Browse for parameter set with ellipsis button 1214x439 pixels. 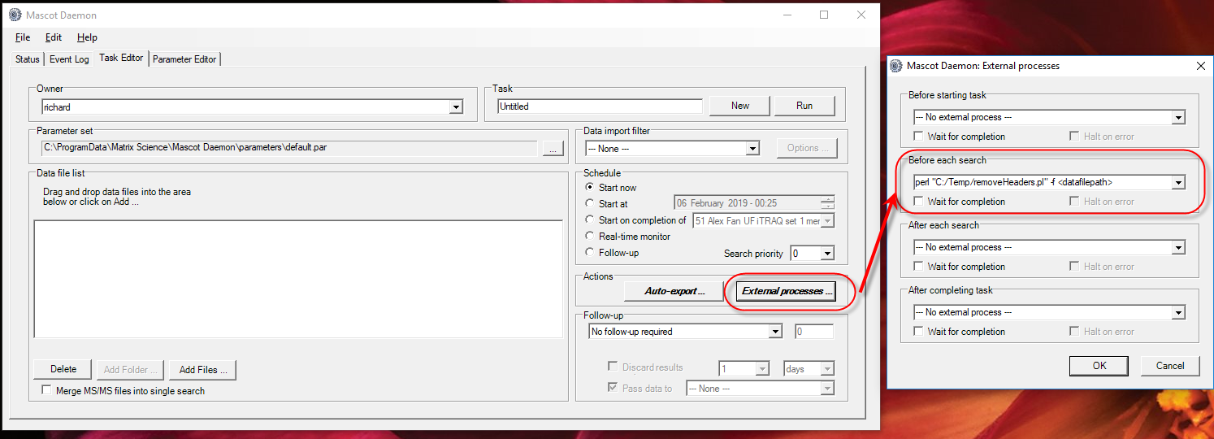tap(553, 148)
